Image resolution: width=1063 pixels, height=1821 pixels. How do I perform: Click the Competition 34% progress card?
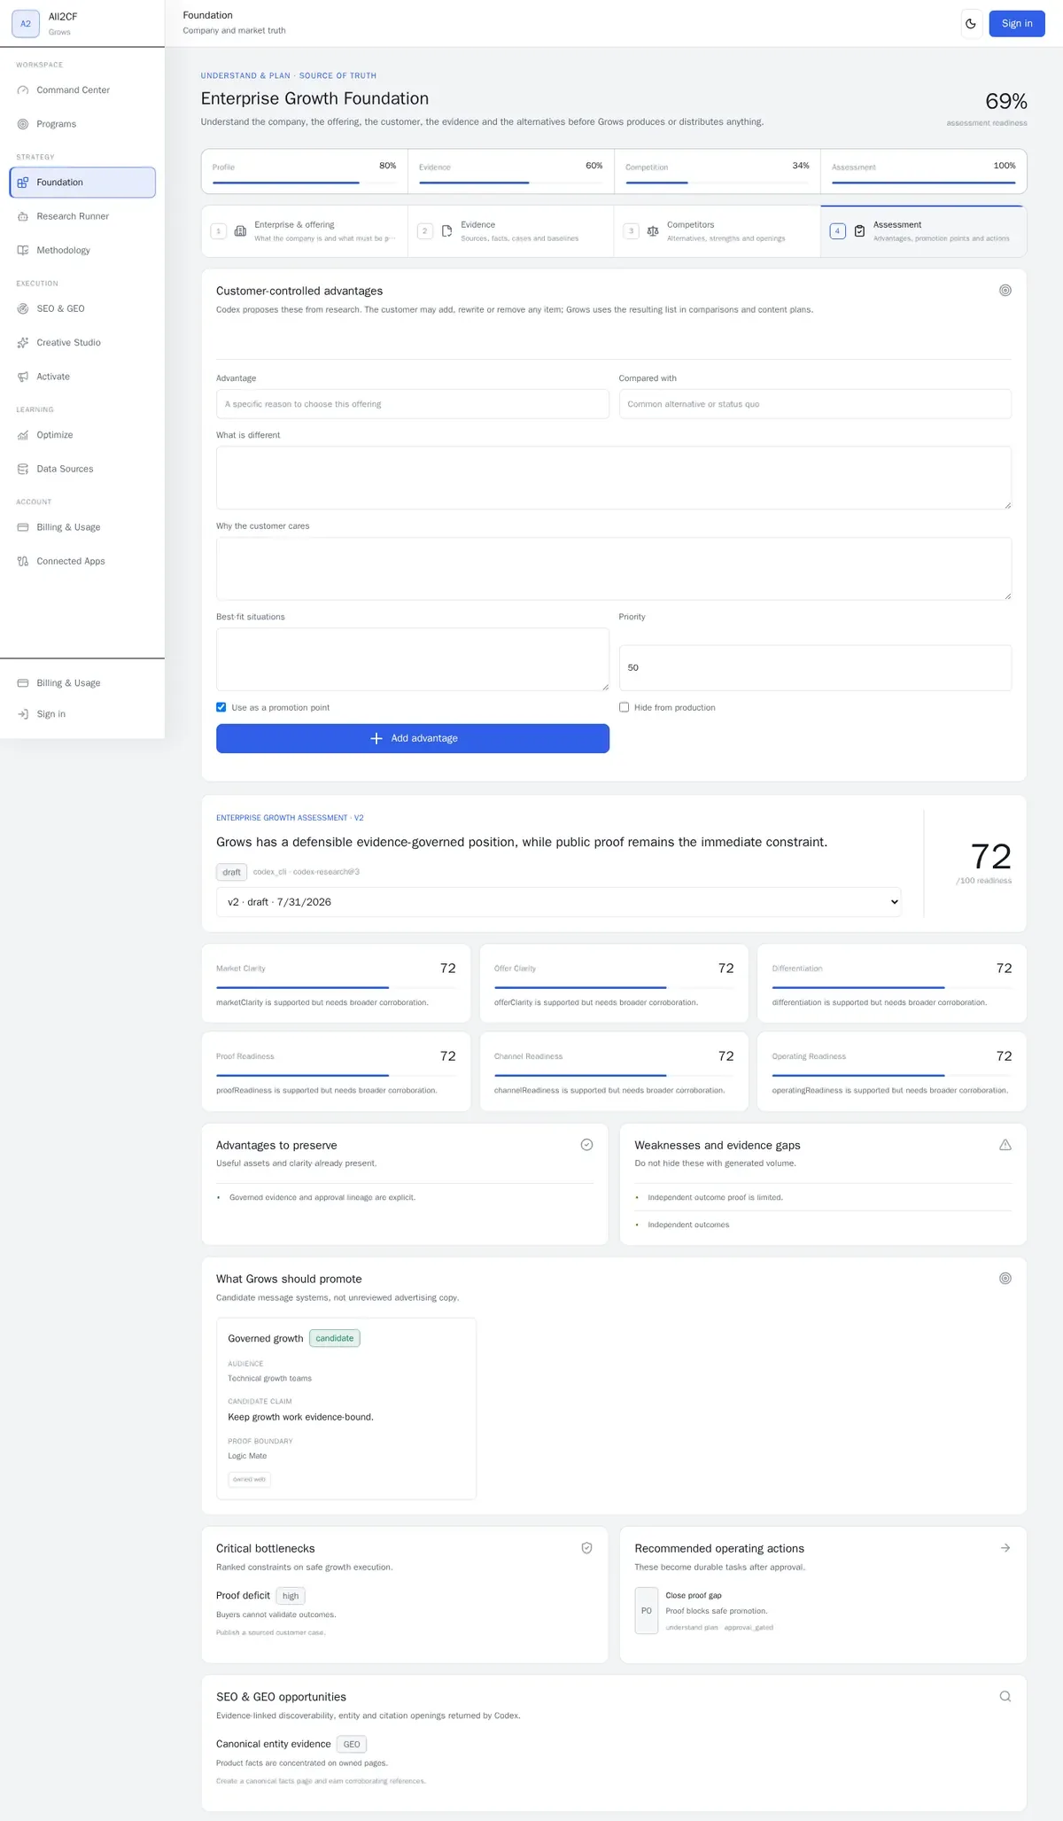[718, 171]
